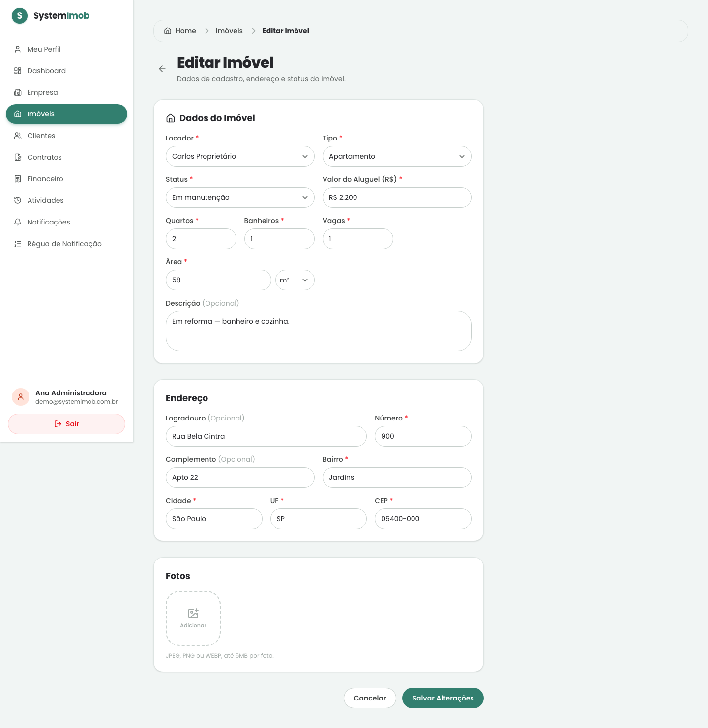Open Meu Perfil in the sidebar
This screenshot has width=708, height=728.
pyautogui.click(x=66, y=49)
